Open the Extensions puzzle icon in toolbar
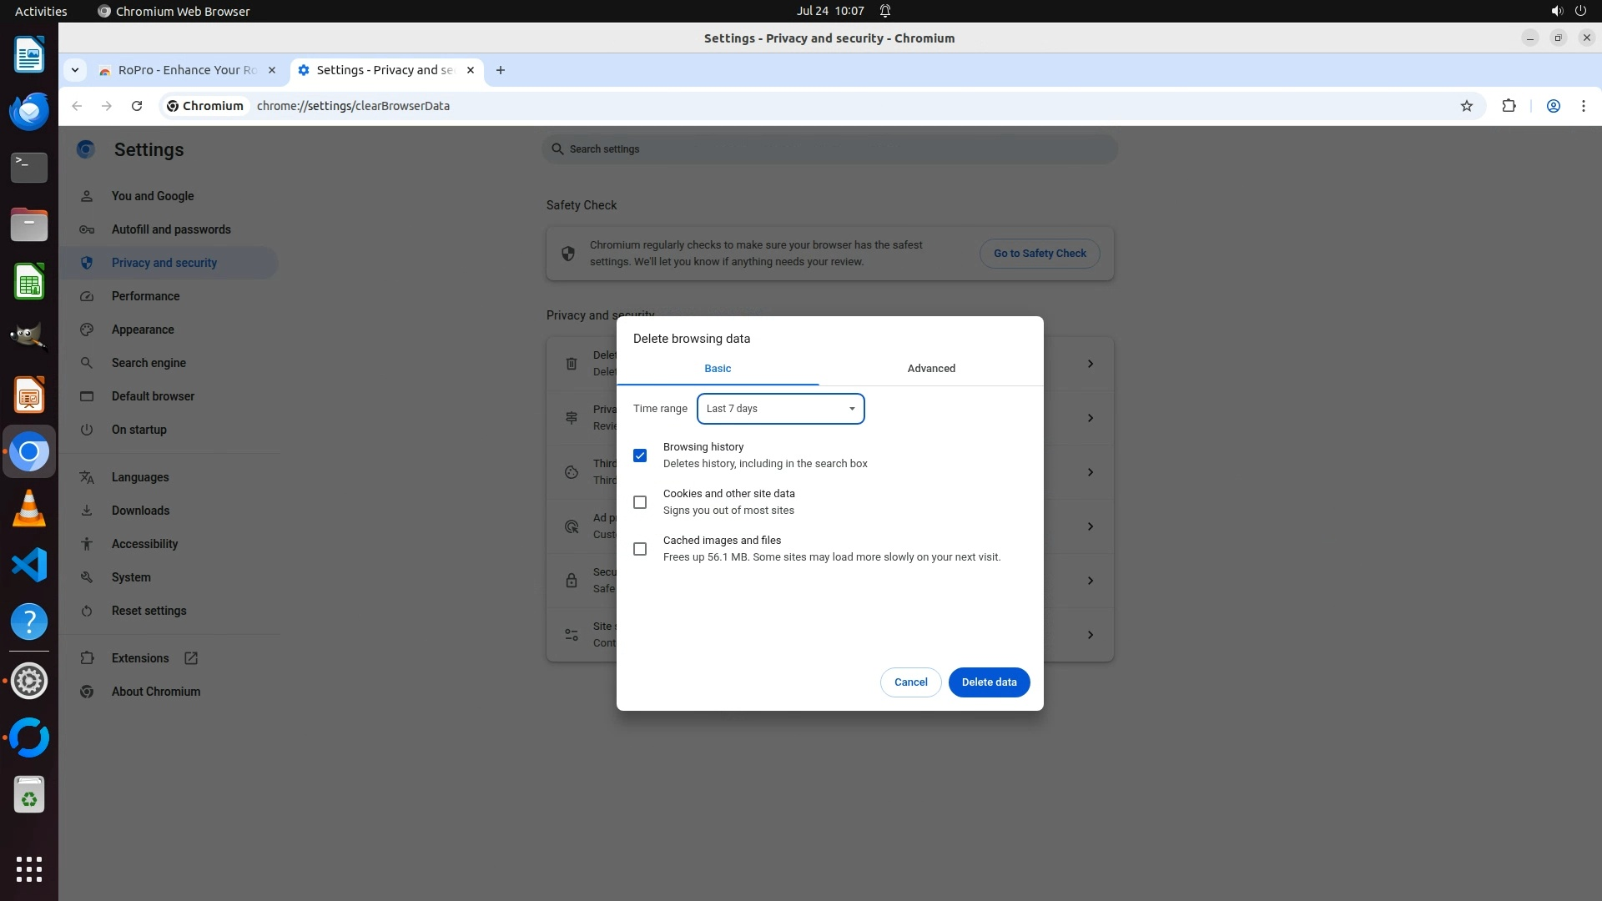 click(x=1509, y=106)
